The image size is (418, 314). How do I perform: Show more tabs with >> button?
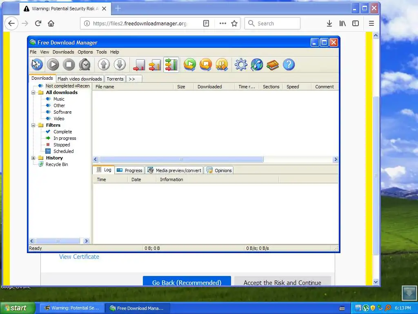click(x=134, y=79)
